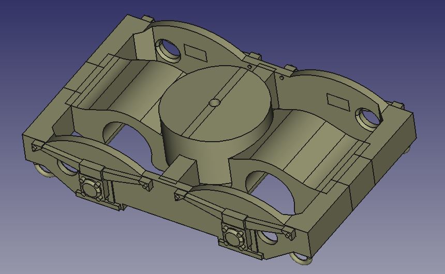Select the left curved saddle surface beside the cylinder
This screenshot has width=445, height=274.
click(x=135, y=83)
